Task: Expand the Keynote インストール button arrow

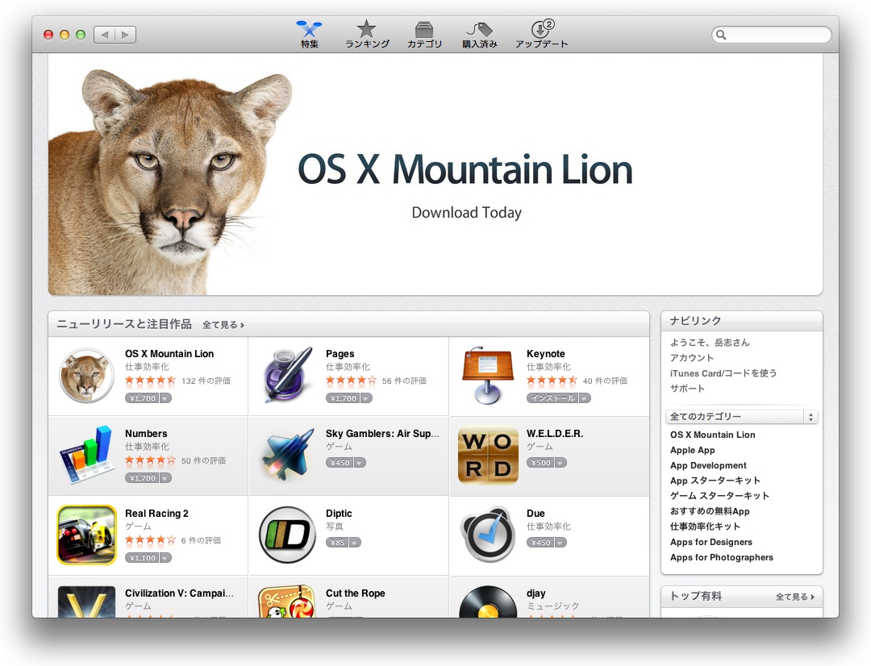Action: tap(585, 398)
